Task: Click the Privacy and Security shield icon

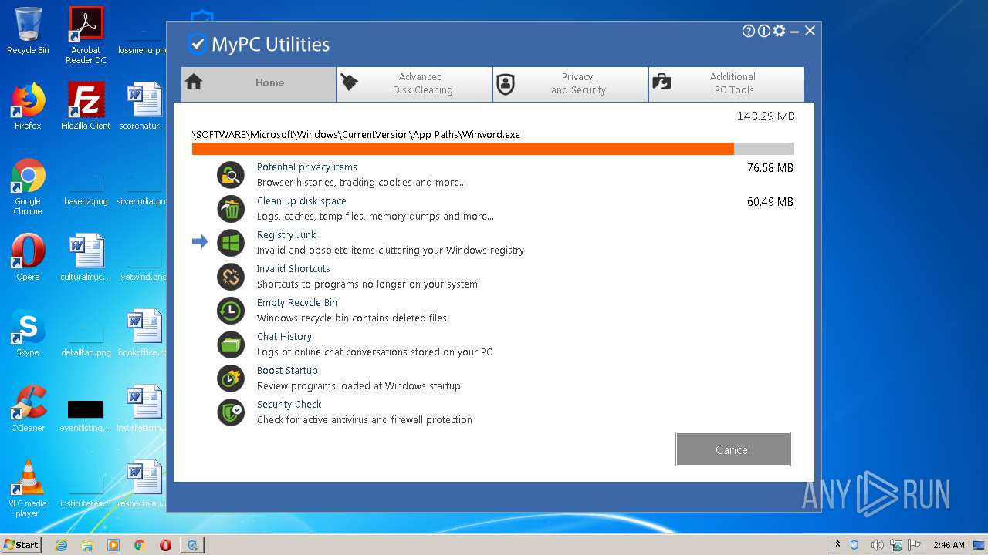Action: [506, 83]
